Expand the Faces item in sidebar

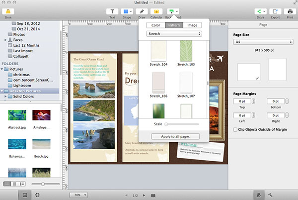[6, 39]
